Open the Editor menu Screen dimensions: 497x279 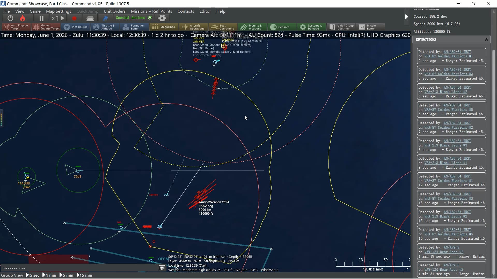205,11
